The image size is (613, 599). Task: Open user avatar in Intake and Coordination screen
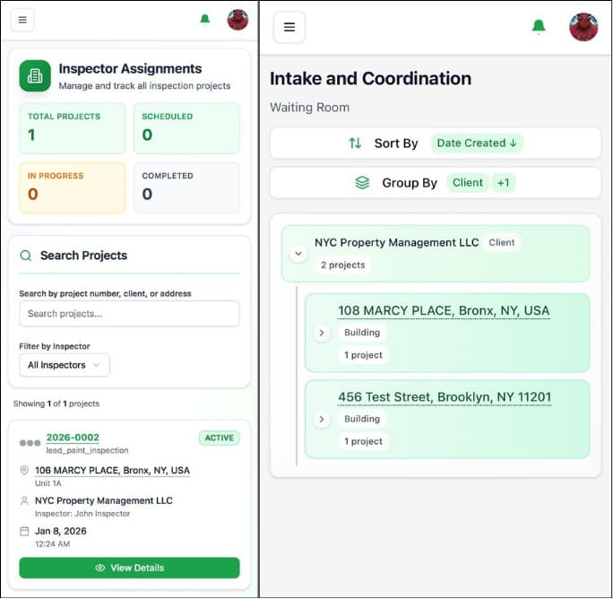click(x=583, y=27)
